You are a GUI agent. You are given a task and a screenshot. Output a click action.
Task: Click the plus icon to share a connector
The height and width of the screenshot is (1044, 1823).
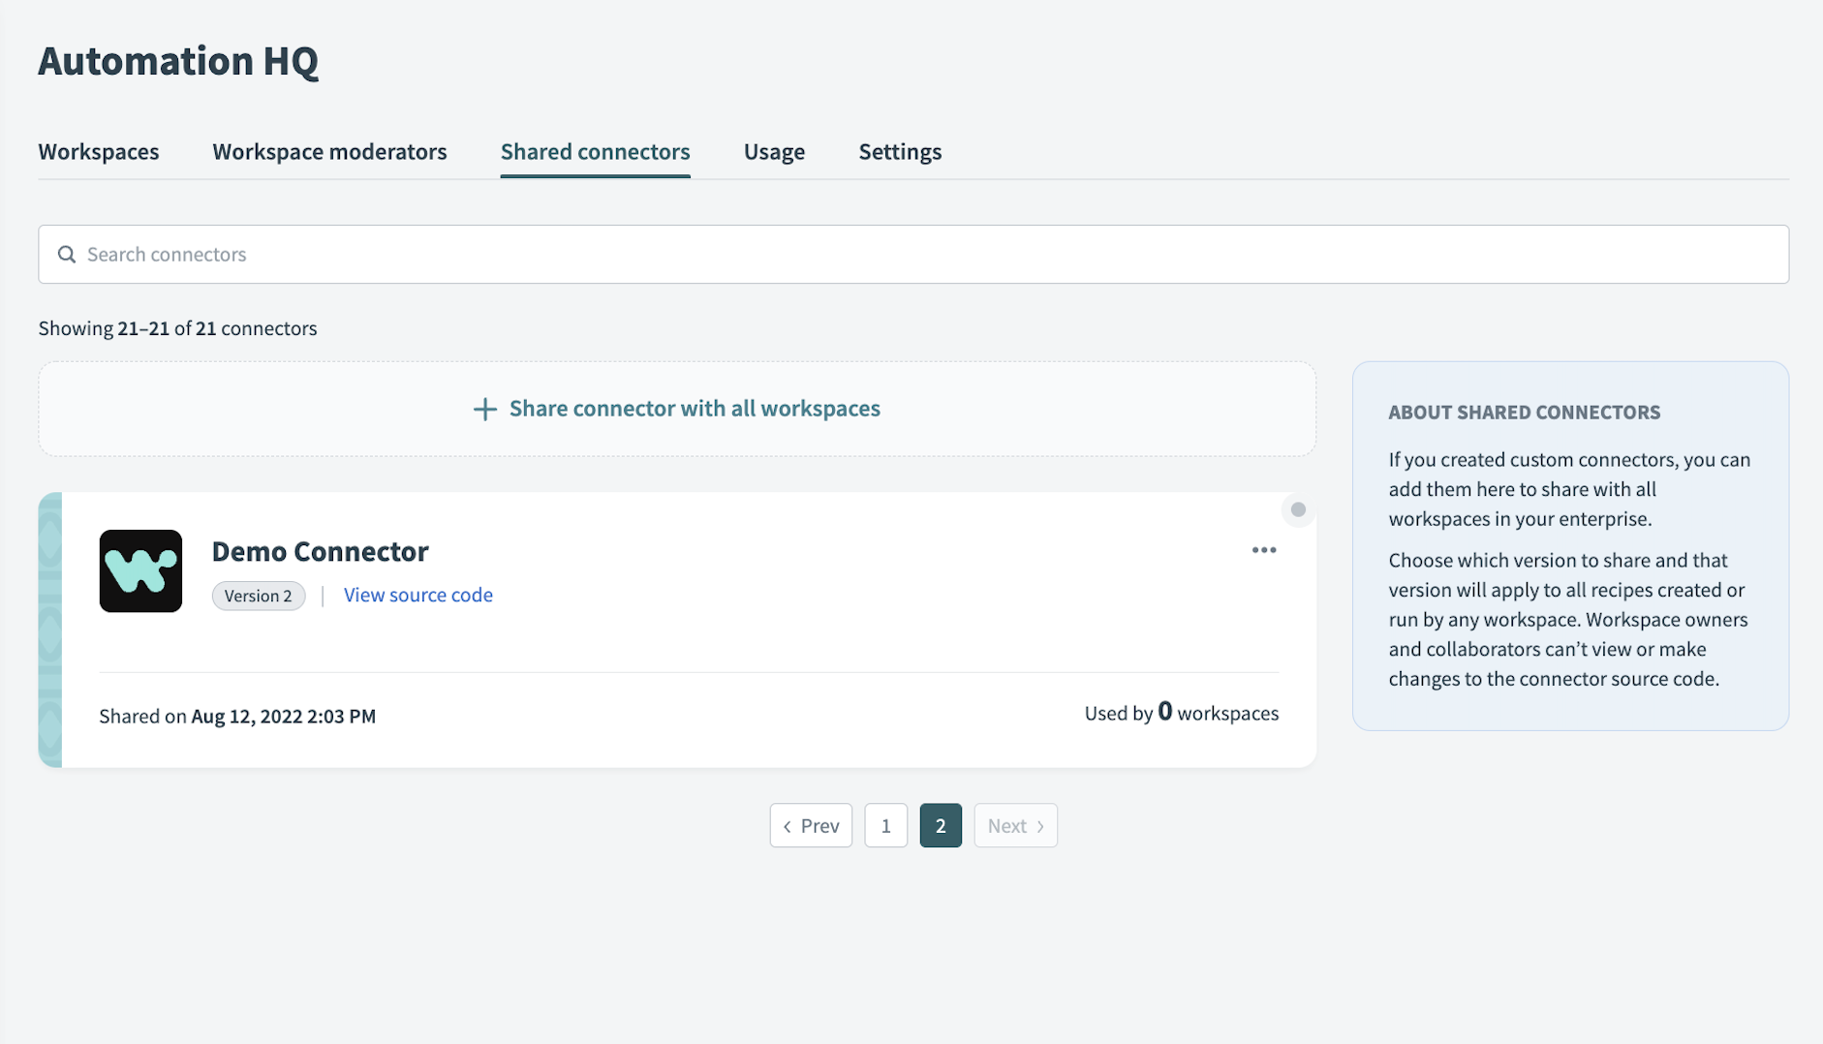coord(482,408)
